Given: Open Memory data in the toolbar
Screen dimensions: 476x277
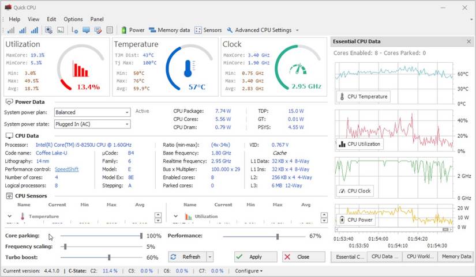Looking at the screenshot, I should 170,30.
